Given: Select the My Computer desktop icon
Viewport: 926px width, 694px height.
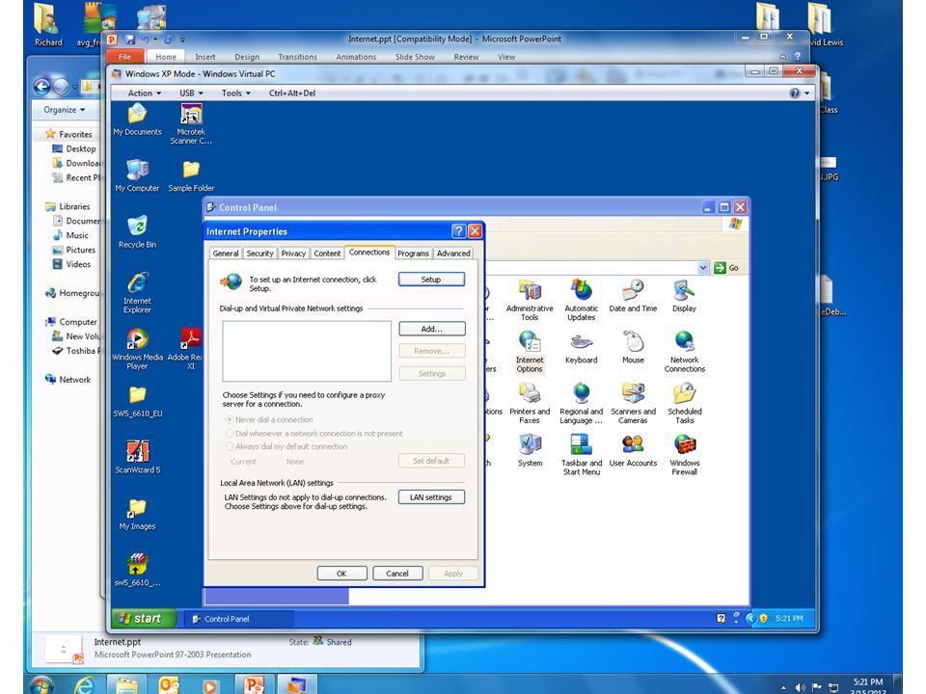Looking at the screenshot, I should (x=137, y=175).
